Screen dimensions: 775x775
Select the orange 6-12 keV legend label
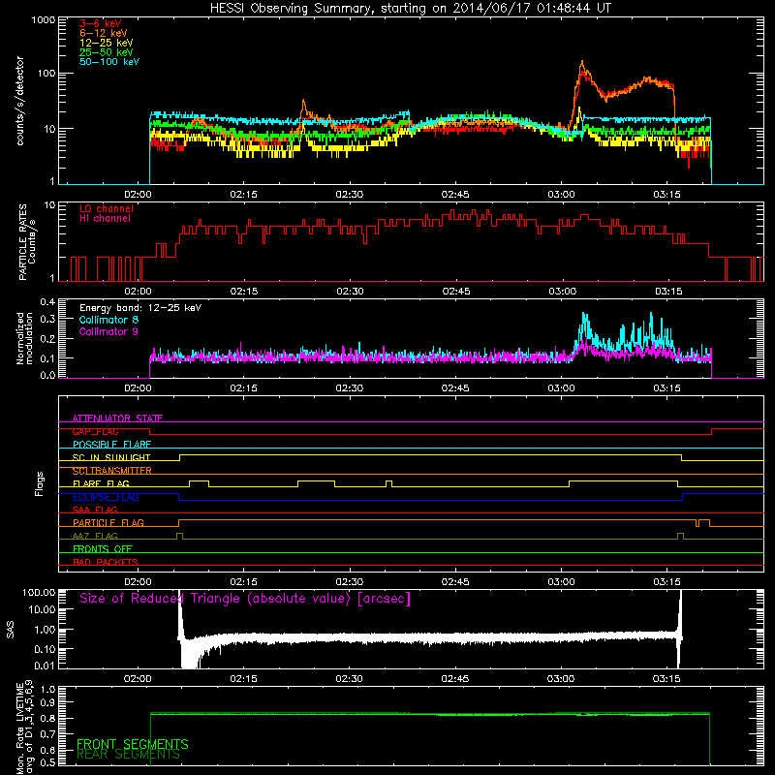pyautogui.click(x=104, y=33)
